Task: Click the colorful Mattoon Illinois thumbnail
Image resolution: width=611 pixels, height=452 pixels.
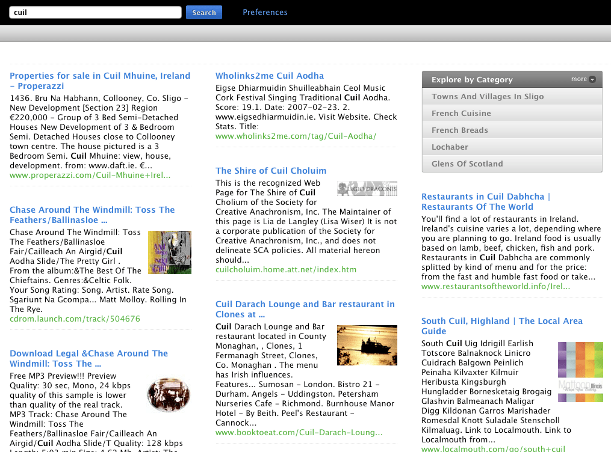Action: pyautogui.click(x=581, y=372)
